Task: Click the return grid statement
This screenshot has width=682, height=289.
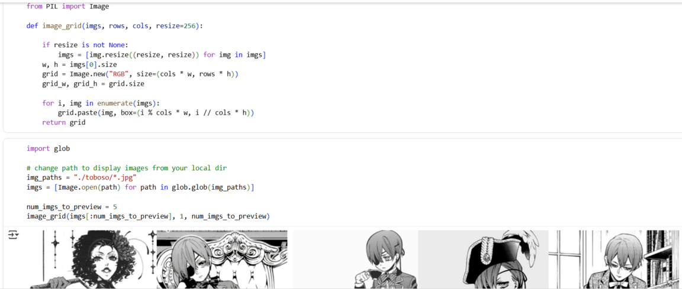Action: point(64,123)
